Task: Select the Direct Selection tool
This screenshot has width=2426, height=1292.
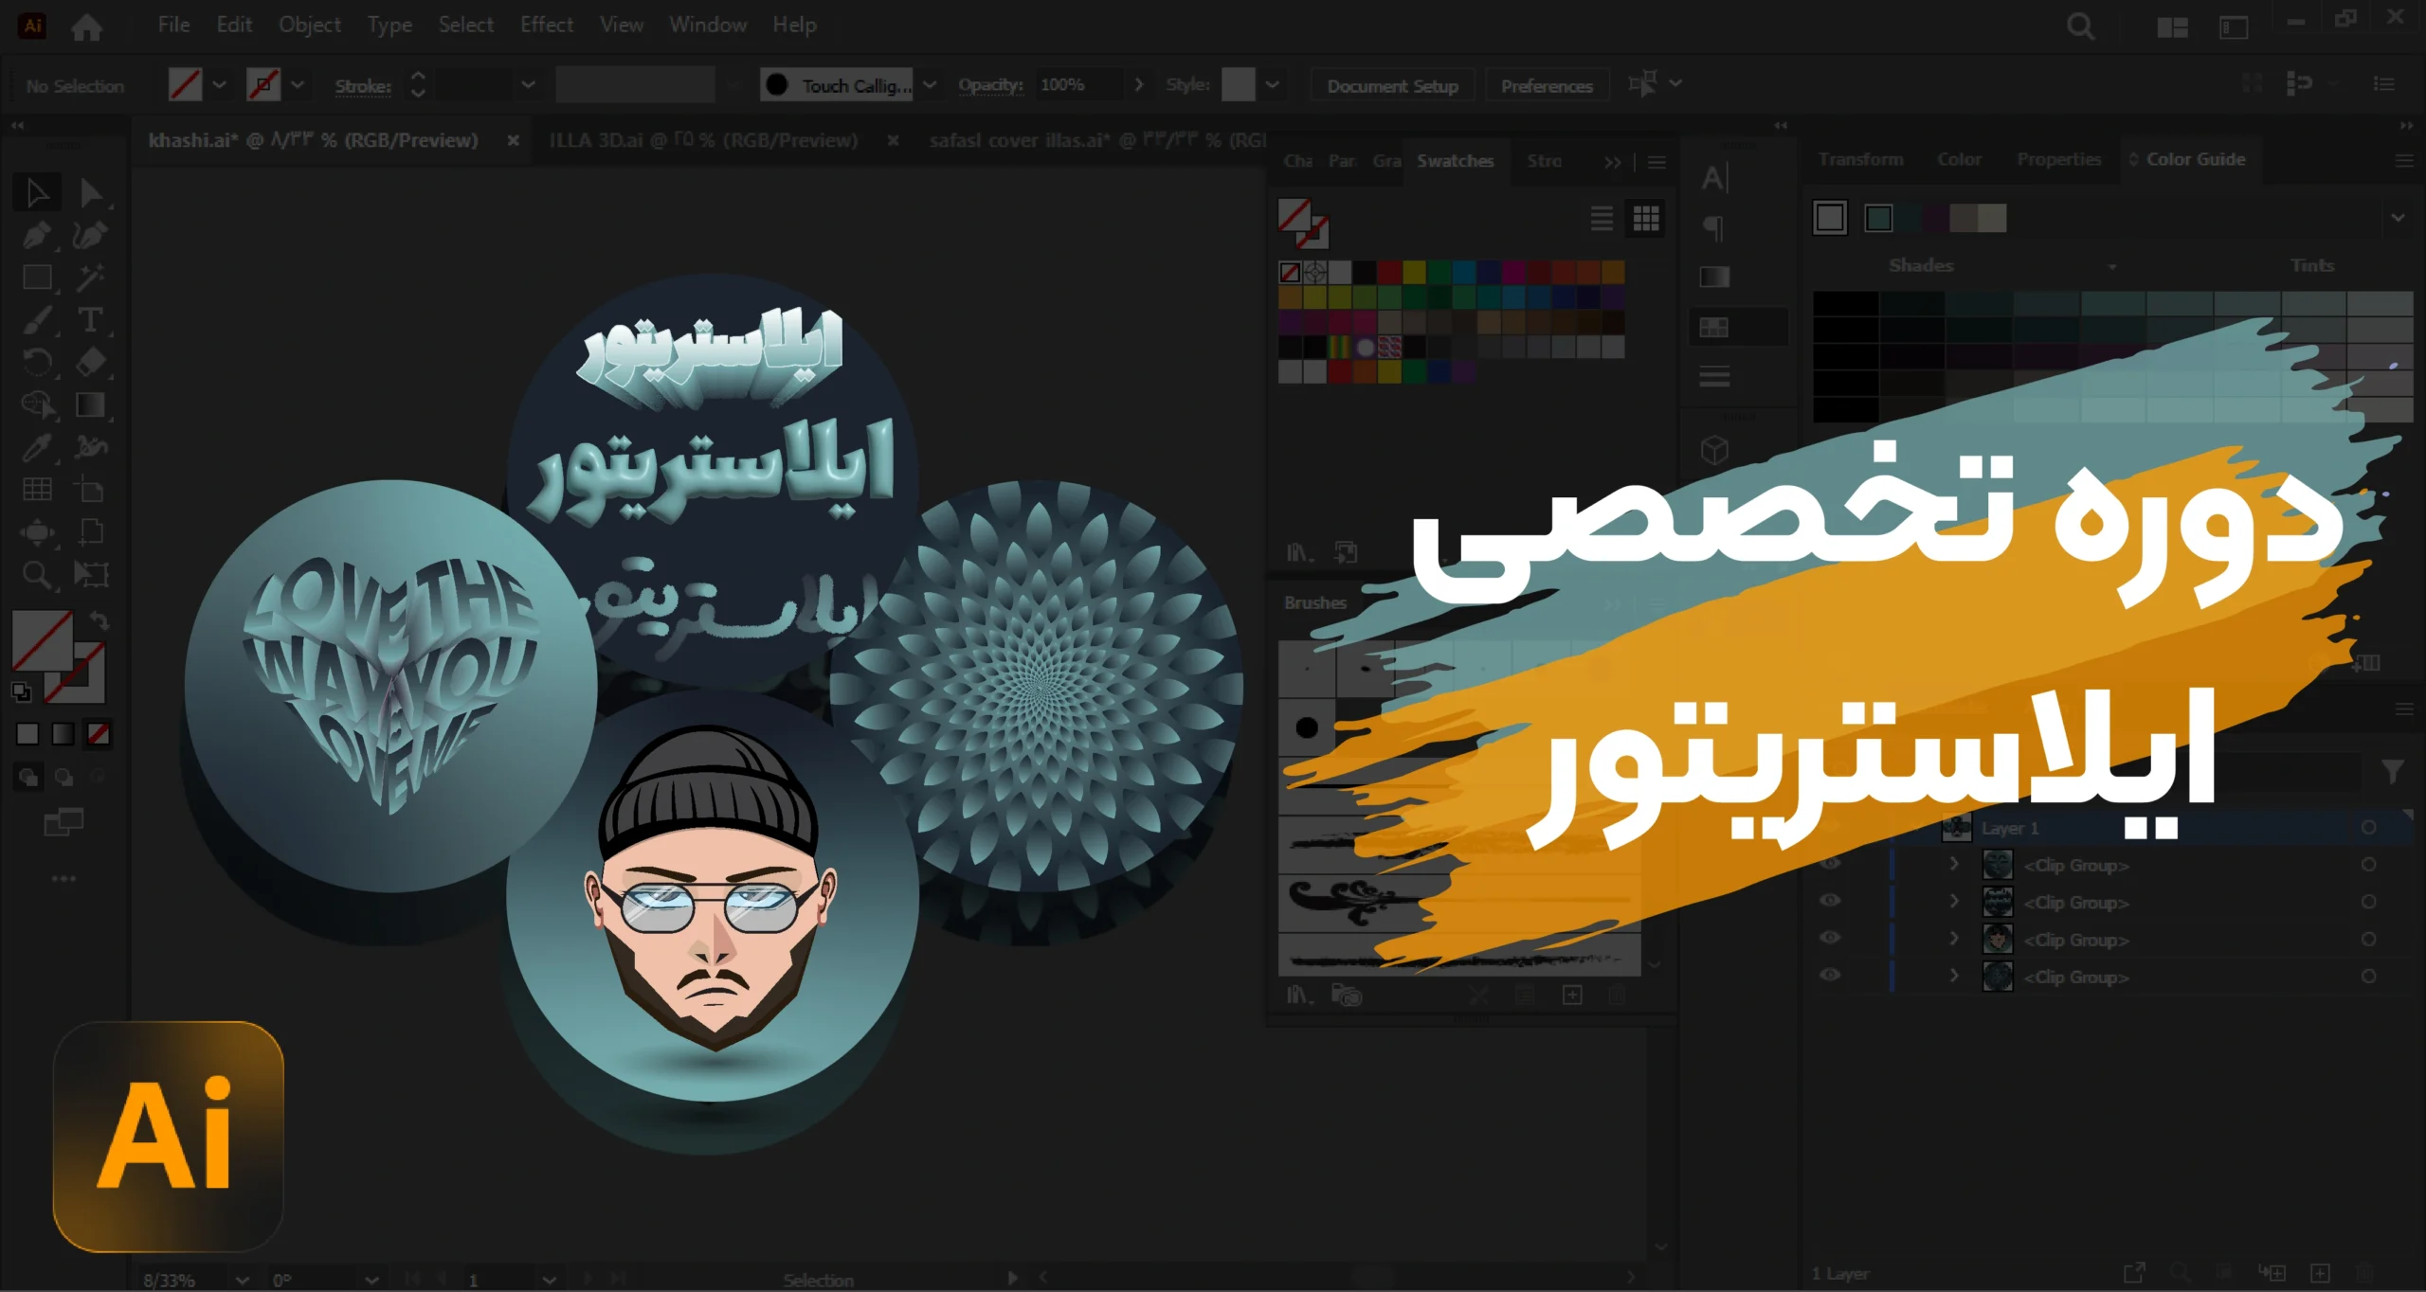Action: (x=91, y=192)
